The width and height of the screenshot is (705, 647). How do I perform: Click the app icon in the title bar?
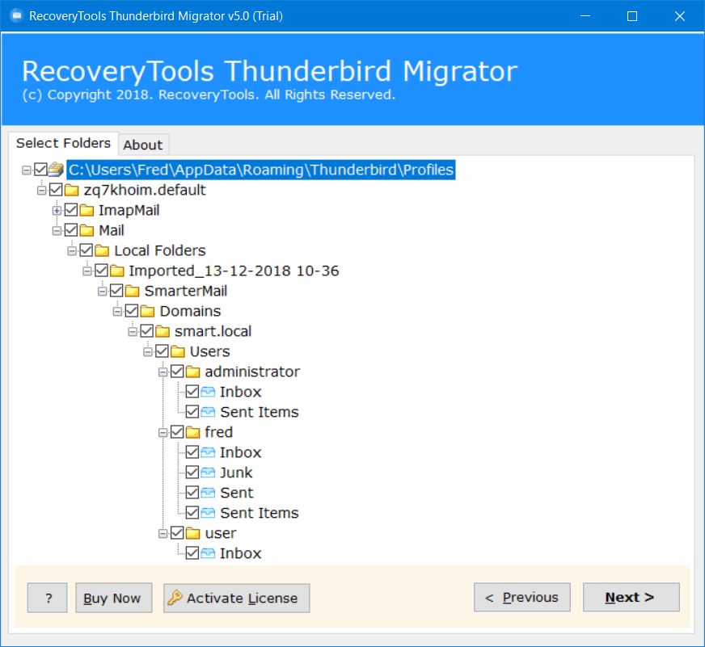click(x=16, y=16)
